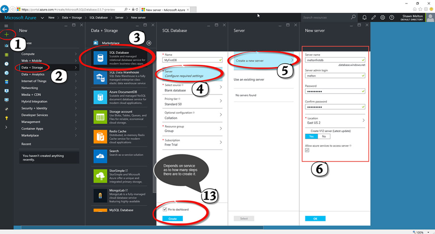
Task: Select MongoLab tile icon
Action: tap(100, 196)
